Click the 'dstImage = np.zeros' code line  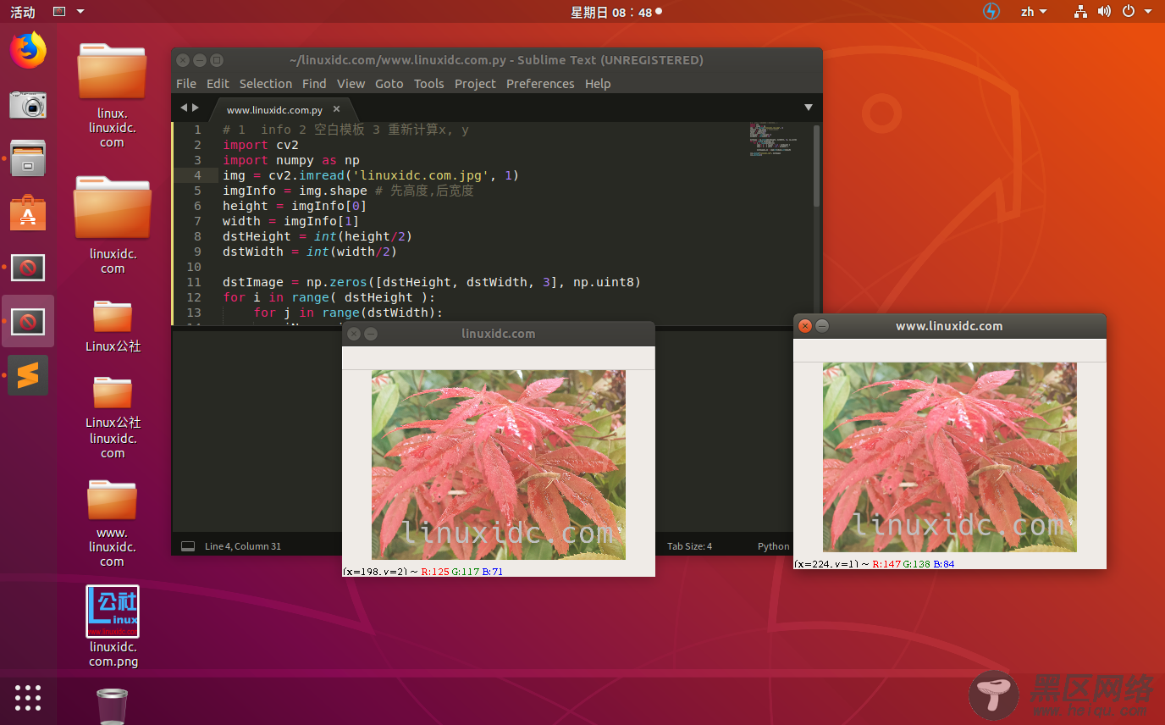coord(432,282)
